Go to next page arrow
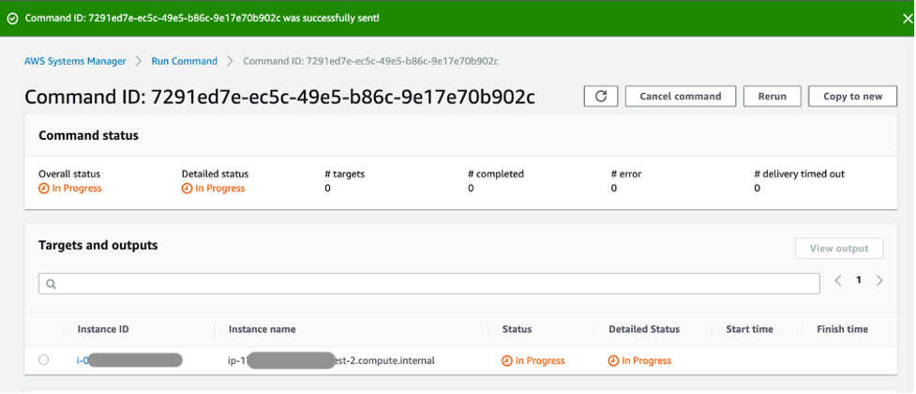Screen dimensions: 916x394 pyautogui.click(x=879, y=280)
